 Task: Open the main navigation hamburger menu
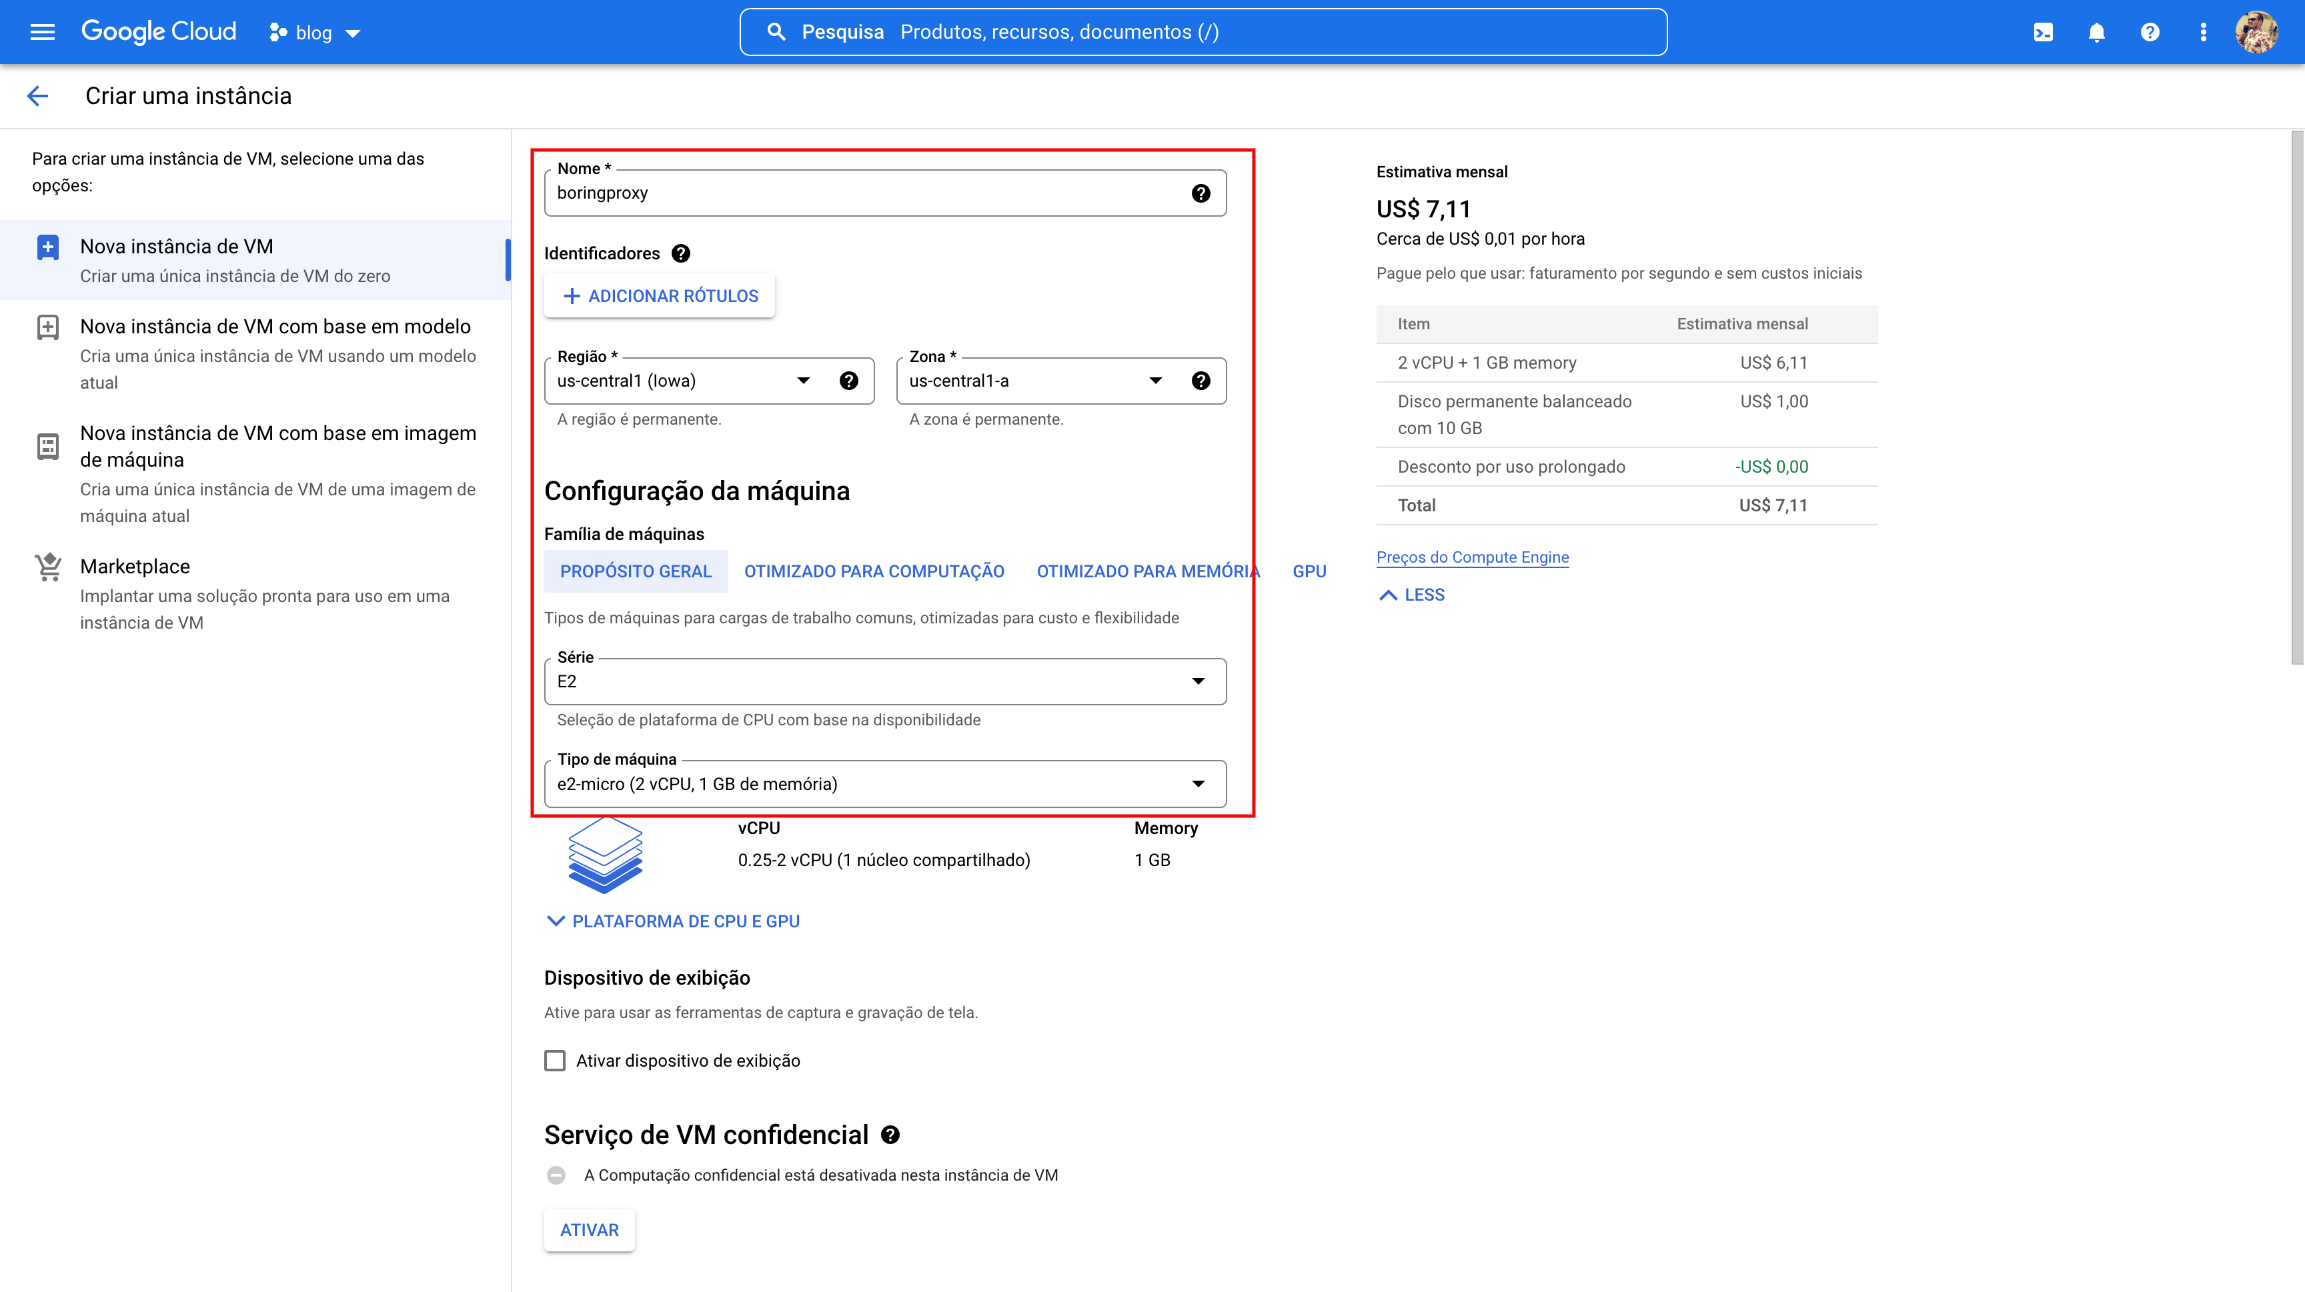coord(42,32)
